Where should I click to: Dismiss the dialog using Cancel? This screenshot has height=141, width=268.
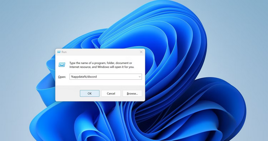point(111,93)
